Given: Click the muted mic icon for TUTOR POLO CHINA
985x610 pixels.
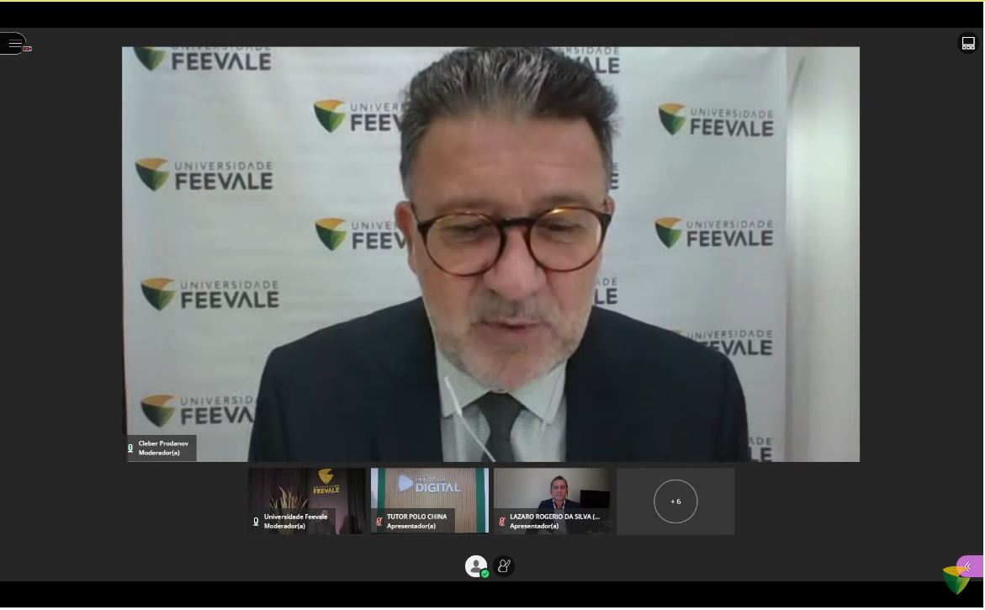Looking at the screenshot, I should pyautogui.click(x=379, y=522).
